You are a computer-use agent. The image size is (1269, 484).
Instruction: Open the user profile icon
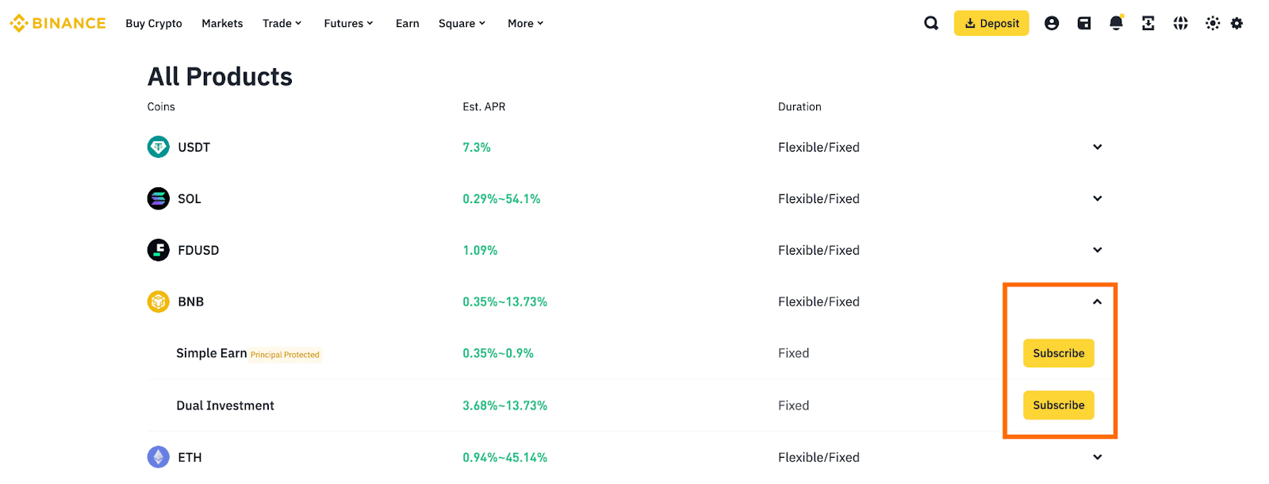click(x=1052, y=24)
